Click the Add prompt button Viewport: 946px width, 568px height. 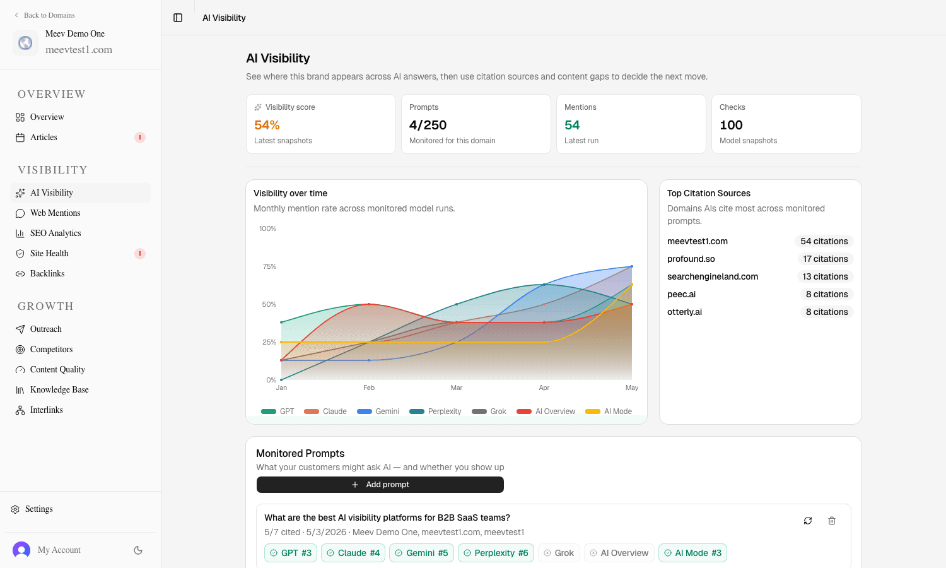click(x=380, y=485)
